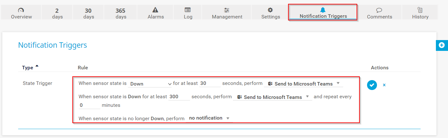Sort triggers by the Type column header
This screenshot has height=138, width=448.
point(28,68)
